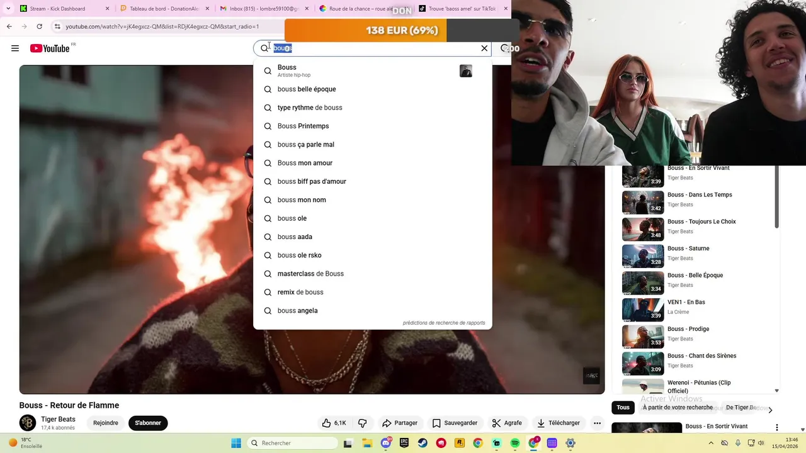Open the three-dot more actions menu
This screenshot has width=806, height=453.
click(x=597, y=423)
